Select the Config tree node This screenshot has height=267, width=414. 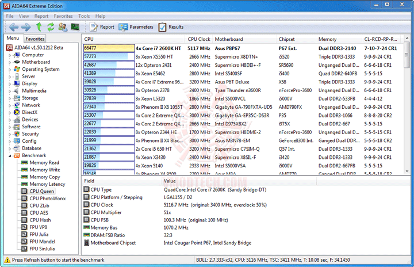coord(29,141)
